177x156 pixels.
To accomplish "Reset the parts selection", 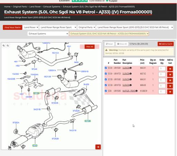I will coord(109,44).
